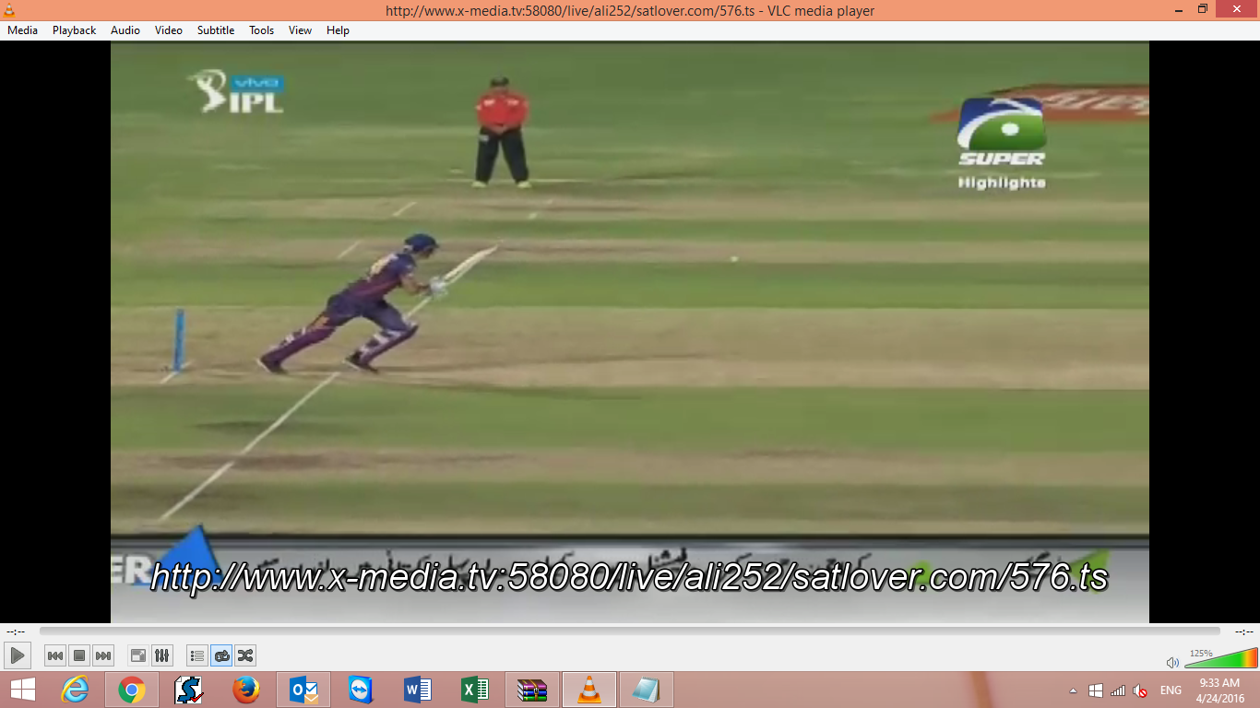
Task: Expand the Subtitle menu
Action: point(215,30)
